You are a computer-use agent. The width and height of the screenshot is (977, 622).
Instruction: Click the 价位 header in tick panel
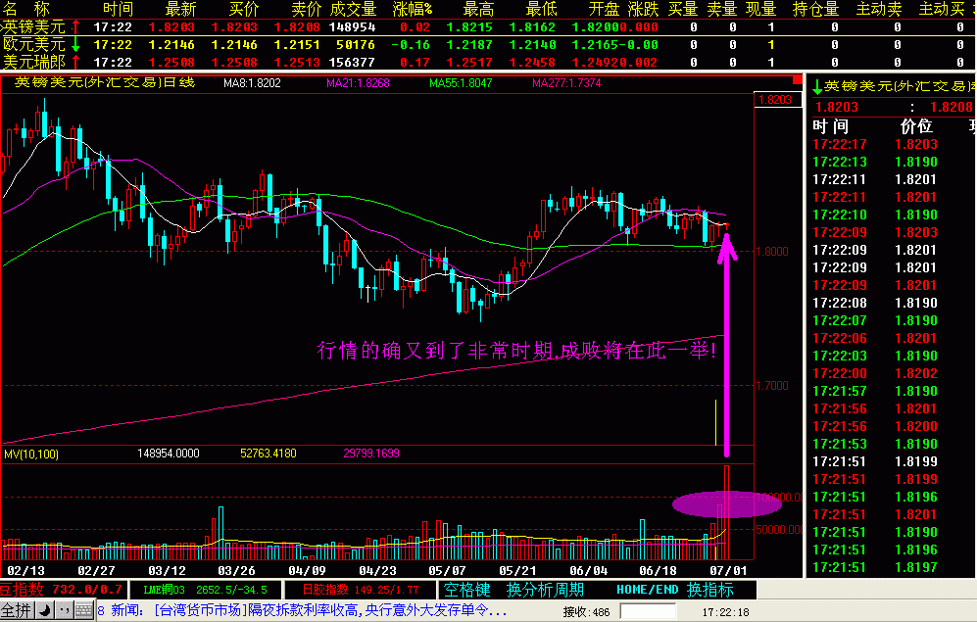pos(916,127)
